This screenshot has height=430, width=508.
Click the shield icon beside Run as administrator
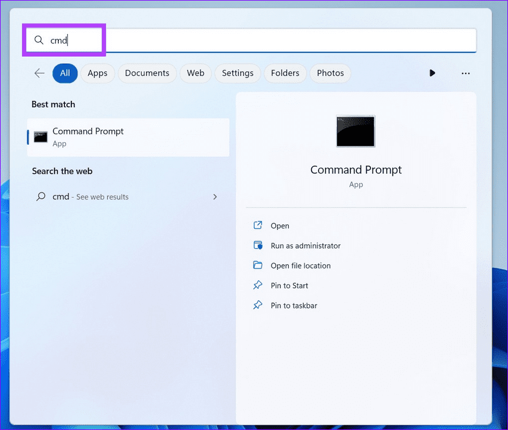258,245
